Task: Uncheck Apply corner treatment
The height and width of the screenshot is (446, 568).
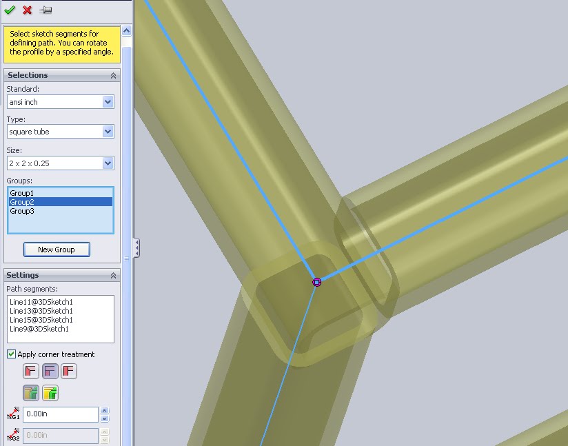Action: [x=11, y=354]
